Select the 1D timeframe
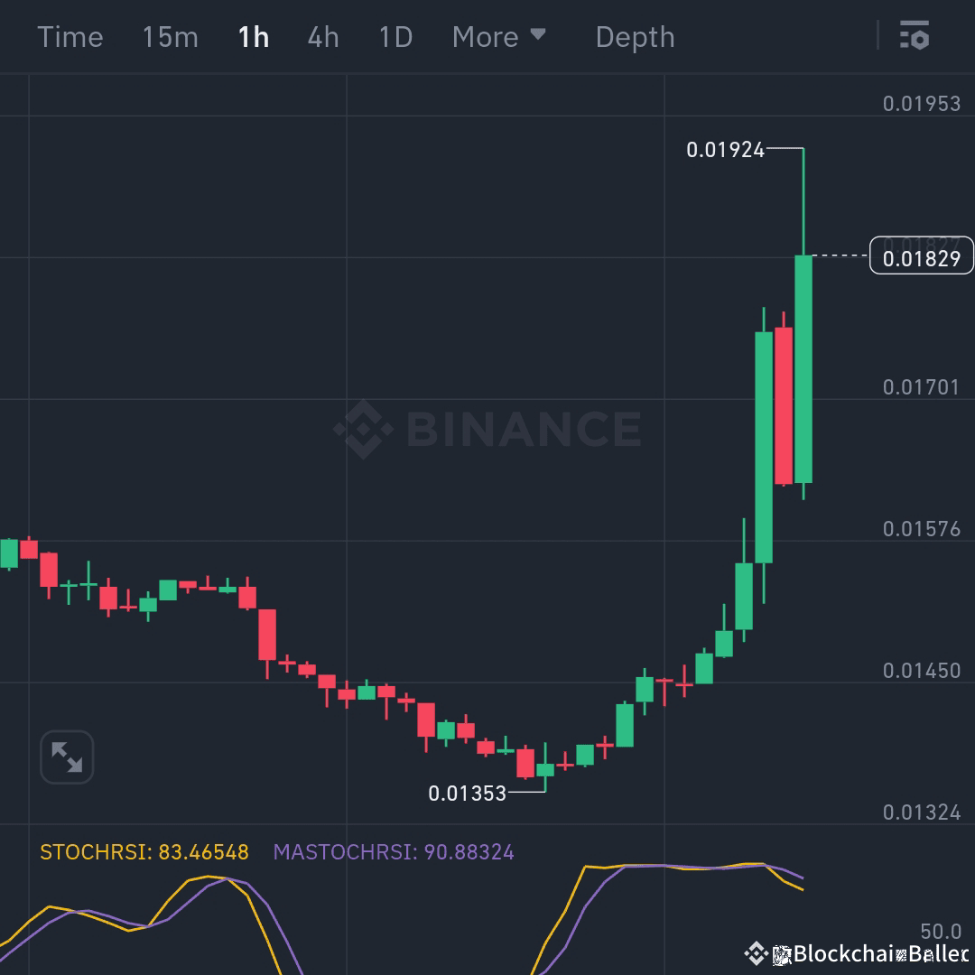Image resolution: width=975 pixels, height=975 pixels. pos(395,36)
